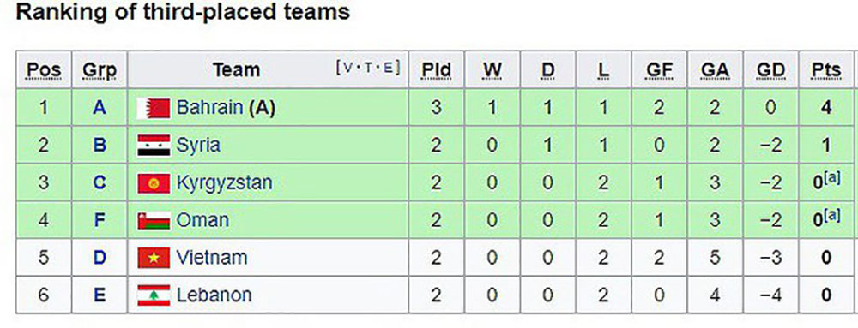Image resolution: width=858 pixels, height=328 pixels.
Task: Click the E edit template link
Action: 388,68
